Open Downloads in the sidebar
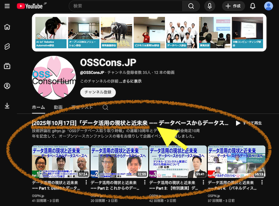This screenshot has height=206, width=279. [x=7, y=105]
